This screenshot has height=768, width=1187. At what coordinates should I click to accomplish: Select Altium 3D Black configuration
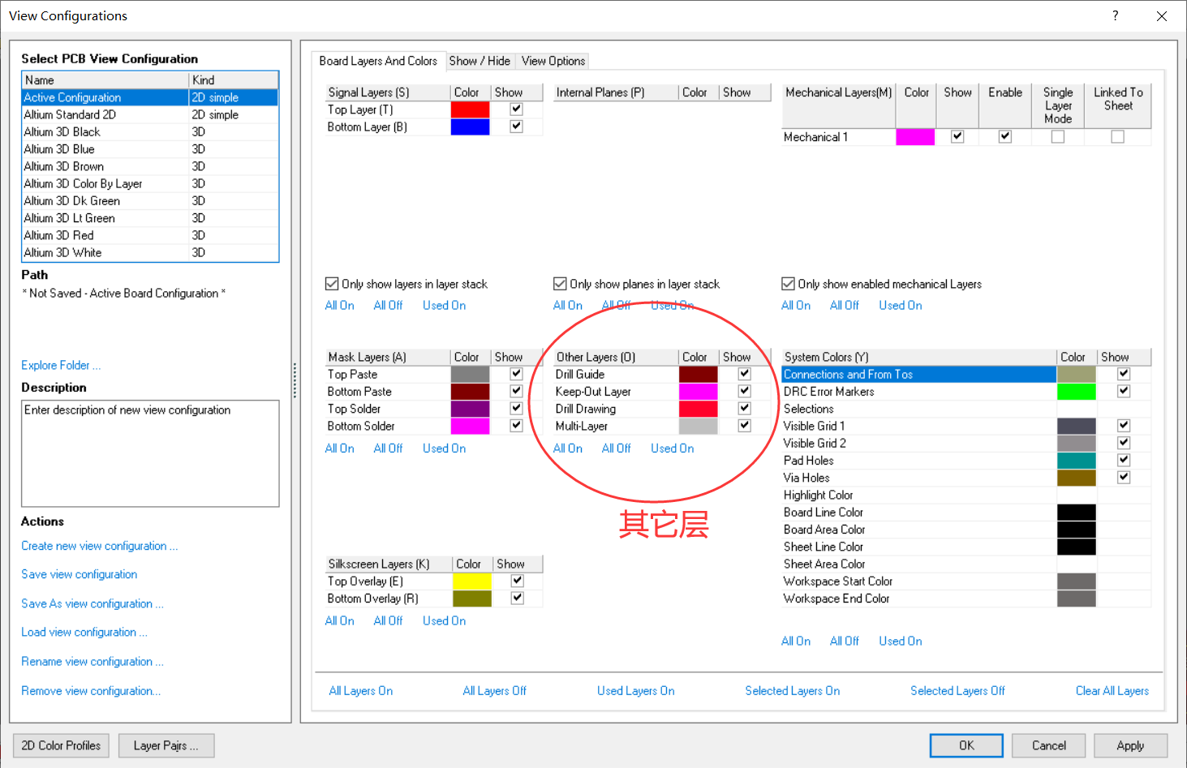(150, 131)
